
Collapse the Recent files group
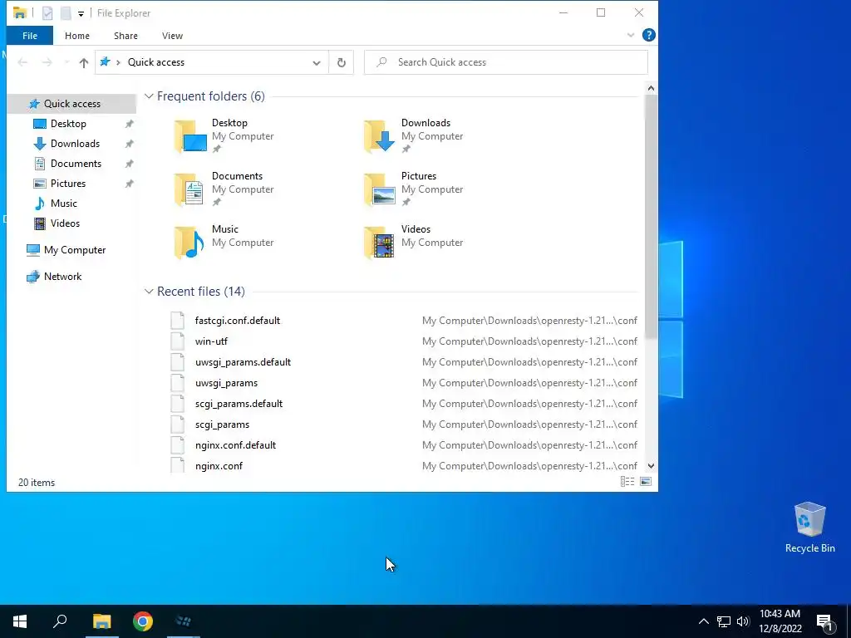(149, 292)
